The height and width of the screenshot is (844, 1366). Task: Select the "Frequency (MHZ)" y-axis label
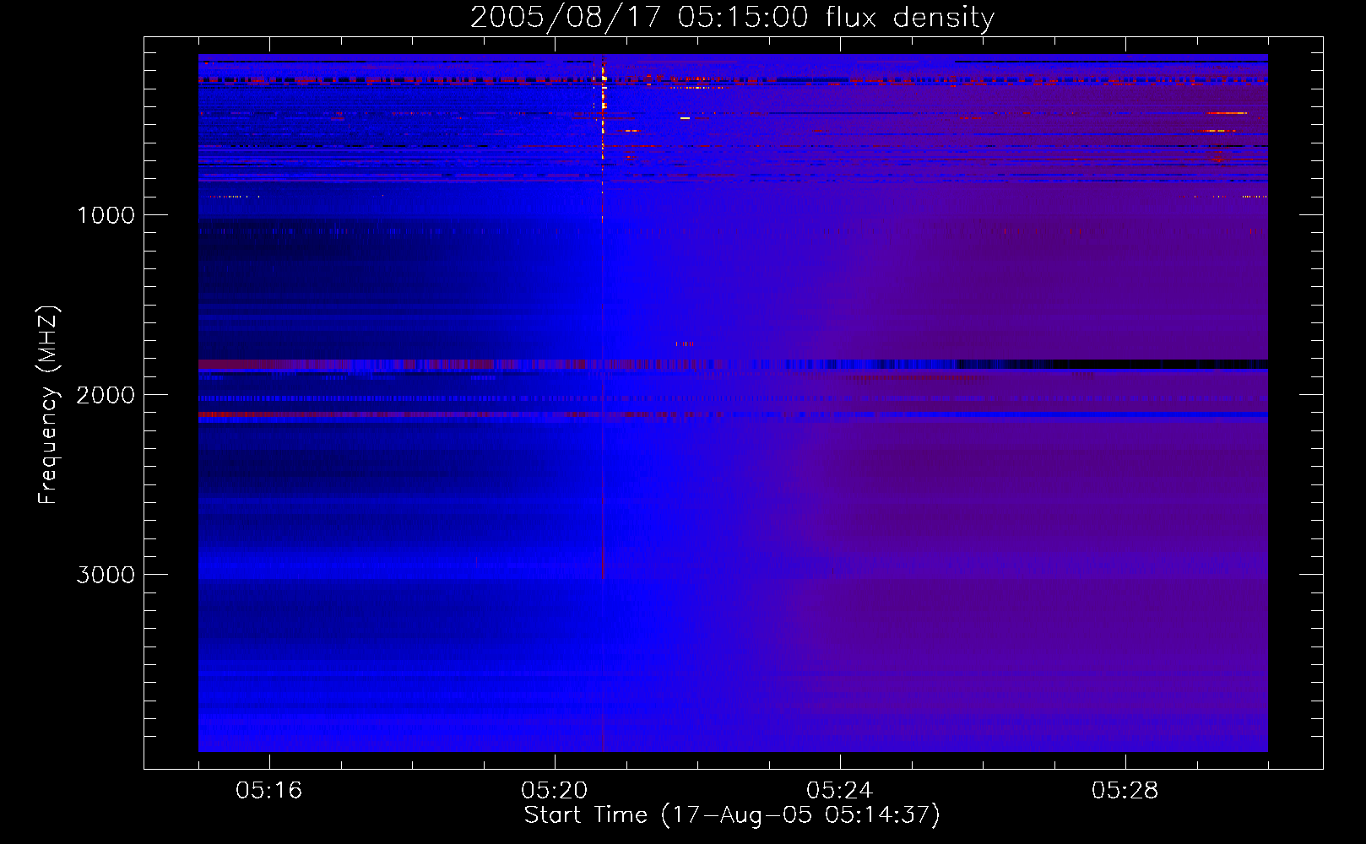click(48, 405)
